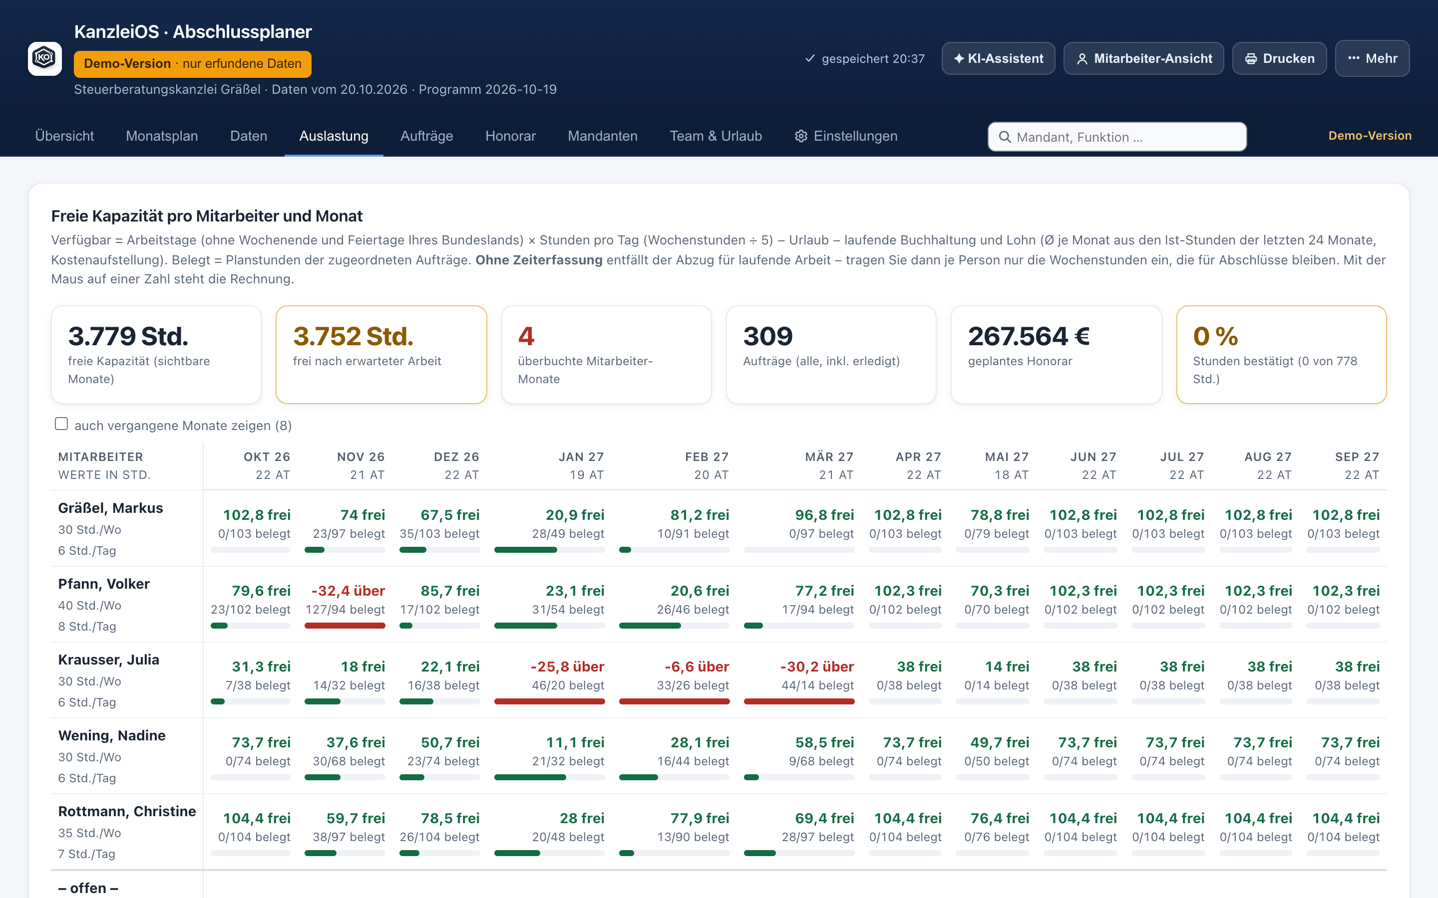This screenshot has height=898, width=1438.
Task: Focus the Mandant, Funktion search field
Action: 1117,137
